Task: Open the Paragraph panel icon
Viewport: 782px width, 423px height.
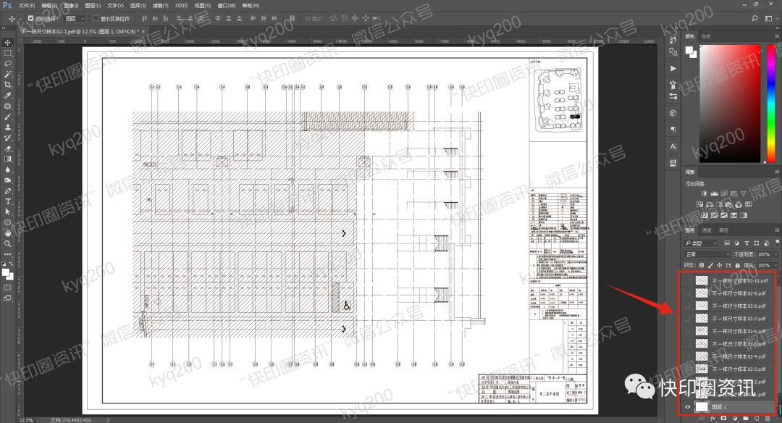Action: pos(673,130)
